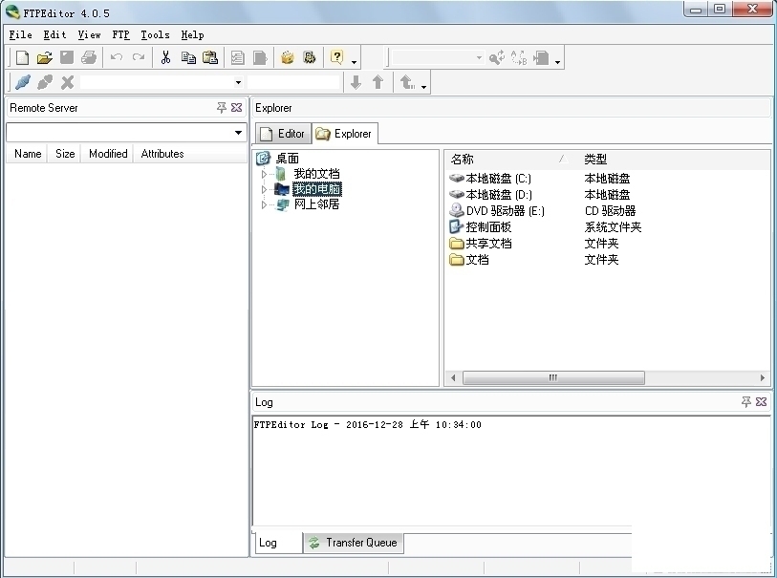Viewport: 777px width, 578px height.
Task: Open the search toolbar overflow arrow
Action: 557,62
